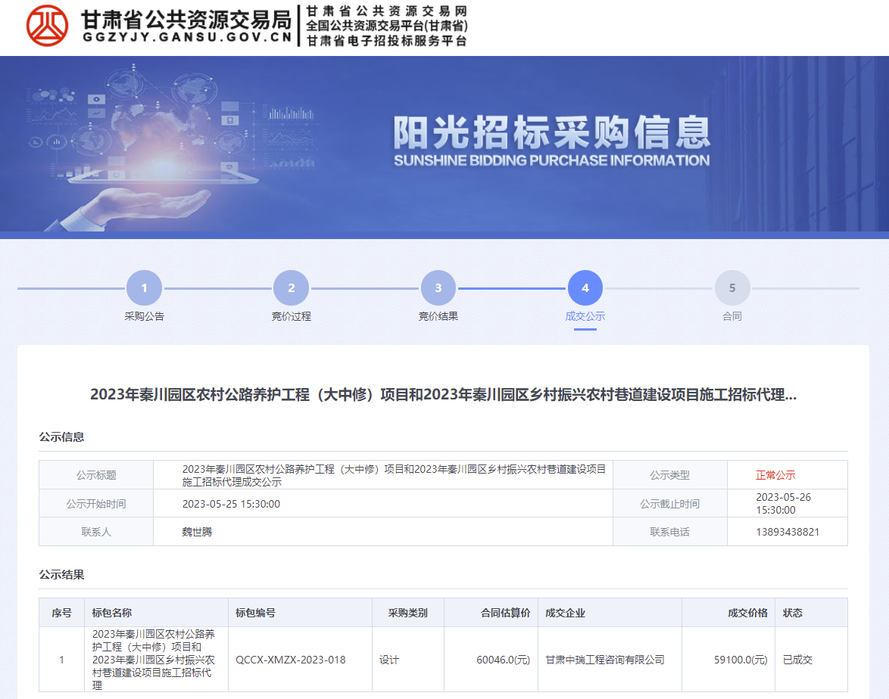Viewport: 889px width, 699px height.
Task: Select company 甘肃中瑞工程咨询有限公司
Action: 604,660
